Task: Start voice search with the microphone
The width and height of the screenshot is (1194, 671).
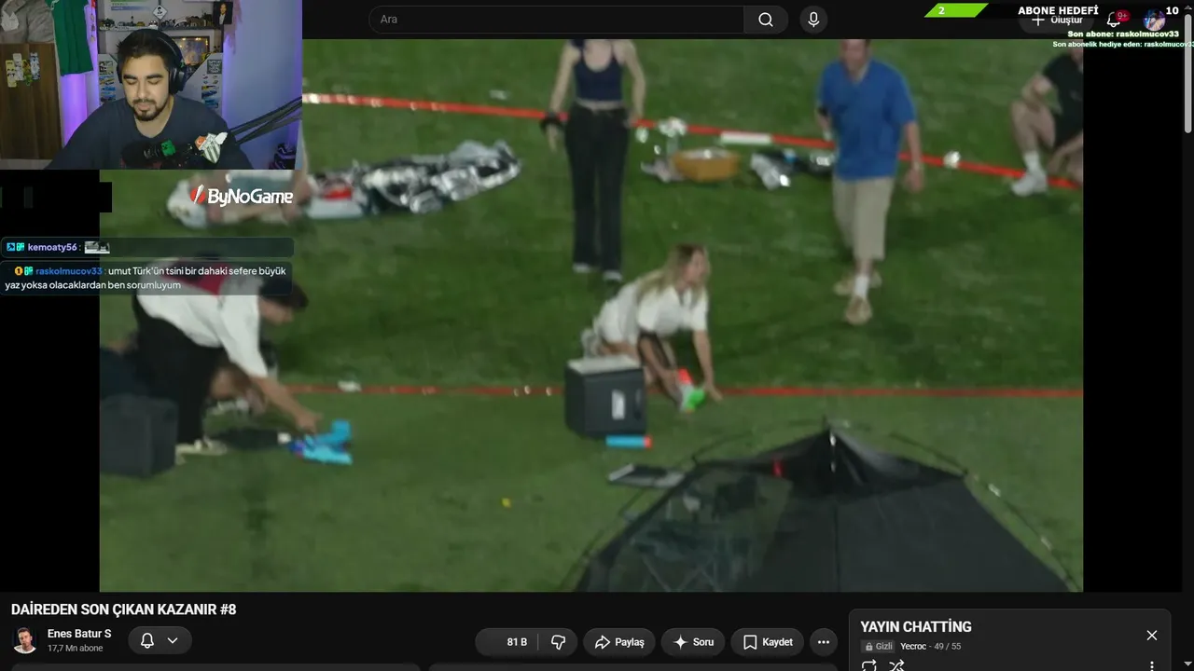Action: pyautogui.click(x=814, y=20)
